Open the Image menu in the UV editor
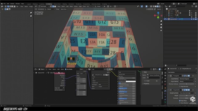Image resolution: width=198 pixels, height=111 pixels. (31, 6)
